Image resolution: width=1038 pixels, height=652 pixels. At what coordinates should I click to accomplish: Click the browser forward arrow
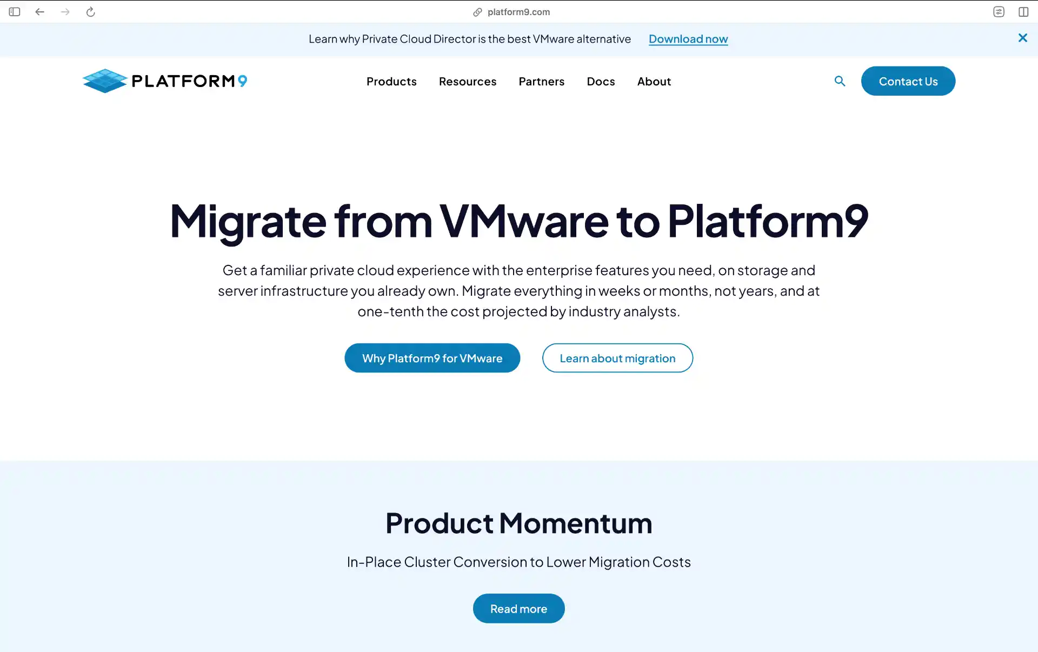point(65,11)
